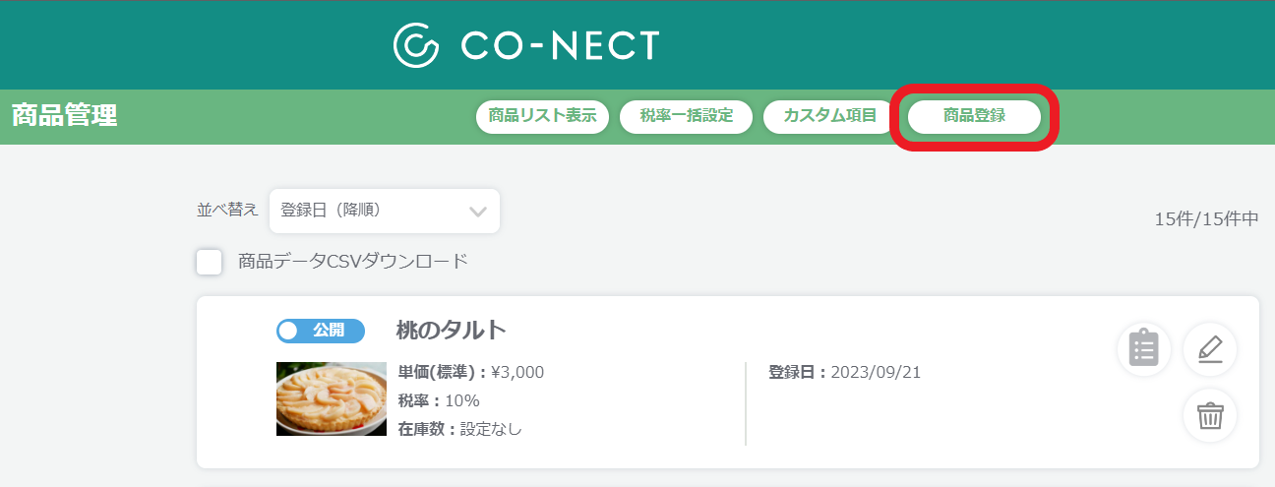Edit 桃のタルト with the pencil icon
Image resolution: width=1275 pixels, height=487 pixels.
[x=1210, y=349]
